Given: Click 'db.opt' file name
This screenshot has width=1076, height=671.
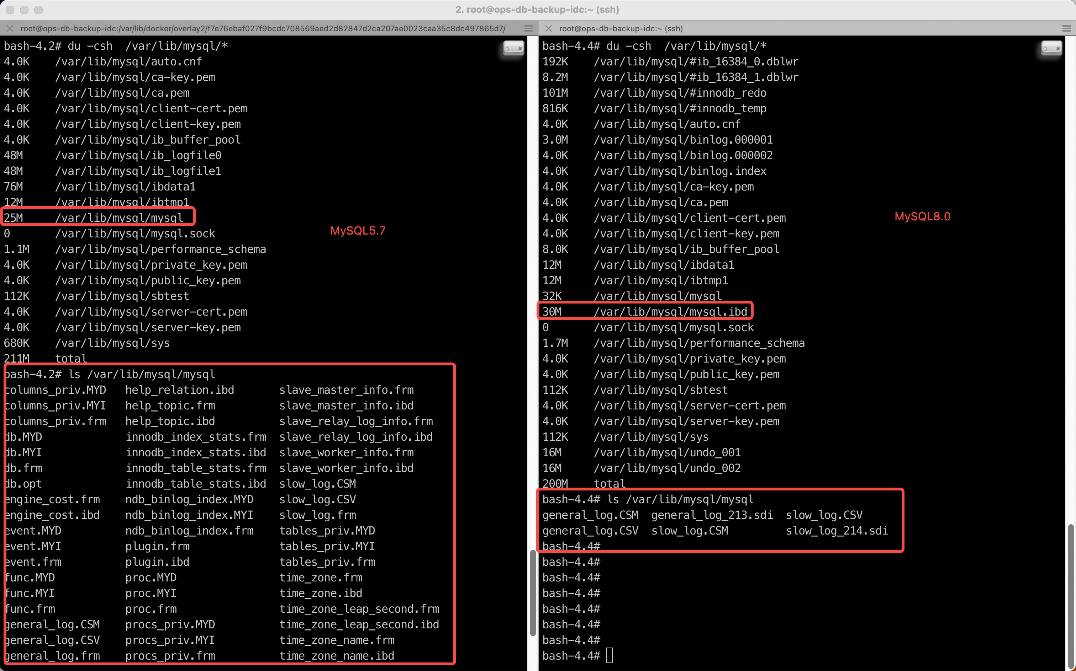Looking at the screenshot, I should point(23,484).
